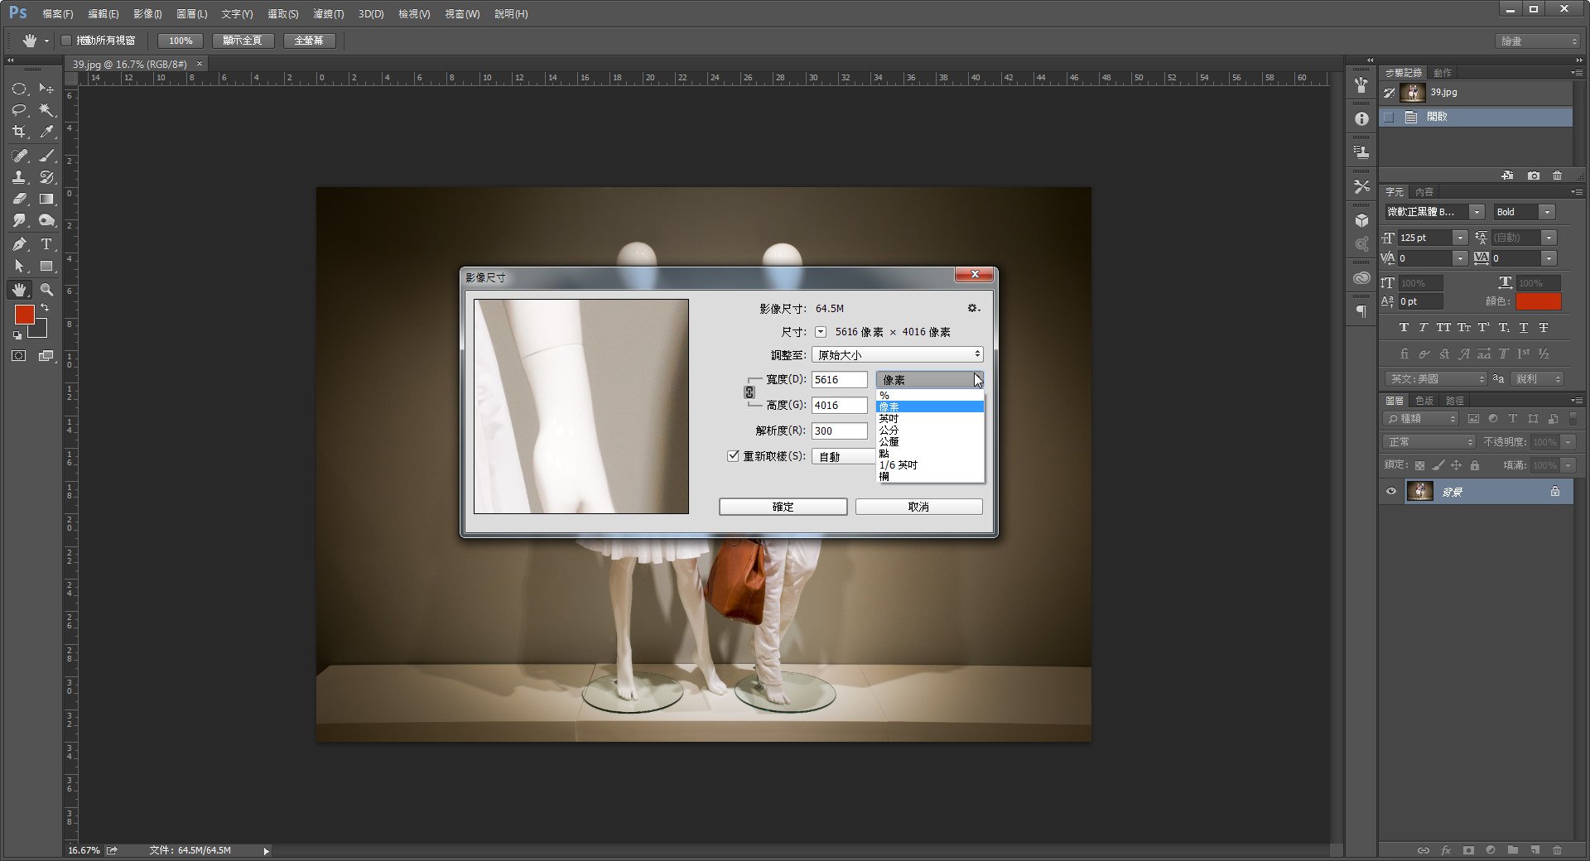The image size is (1590, 861).
Task: Click the 取消 button
Action: point(918,507)
